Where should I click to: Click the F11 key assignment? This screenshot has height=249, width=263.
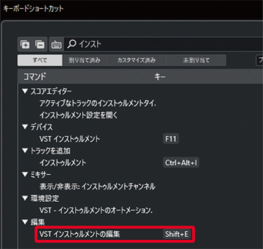pos(170,139)
